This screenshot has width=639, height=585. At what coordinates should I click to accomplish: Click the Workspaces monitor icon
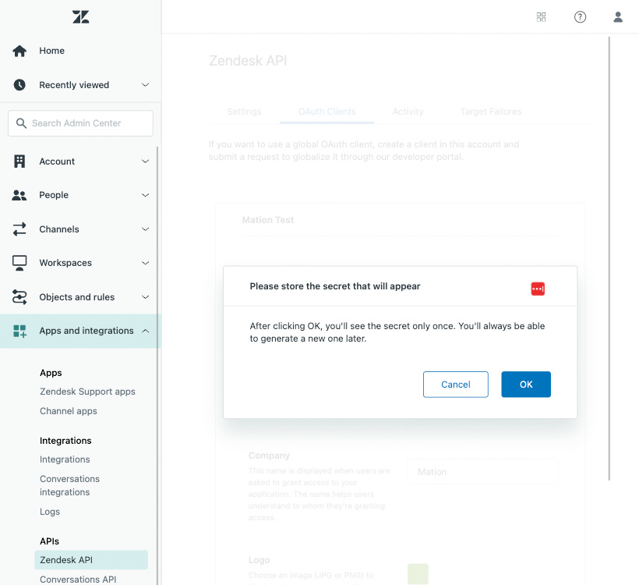point(19,263)
